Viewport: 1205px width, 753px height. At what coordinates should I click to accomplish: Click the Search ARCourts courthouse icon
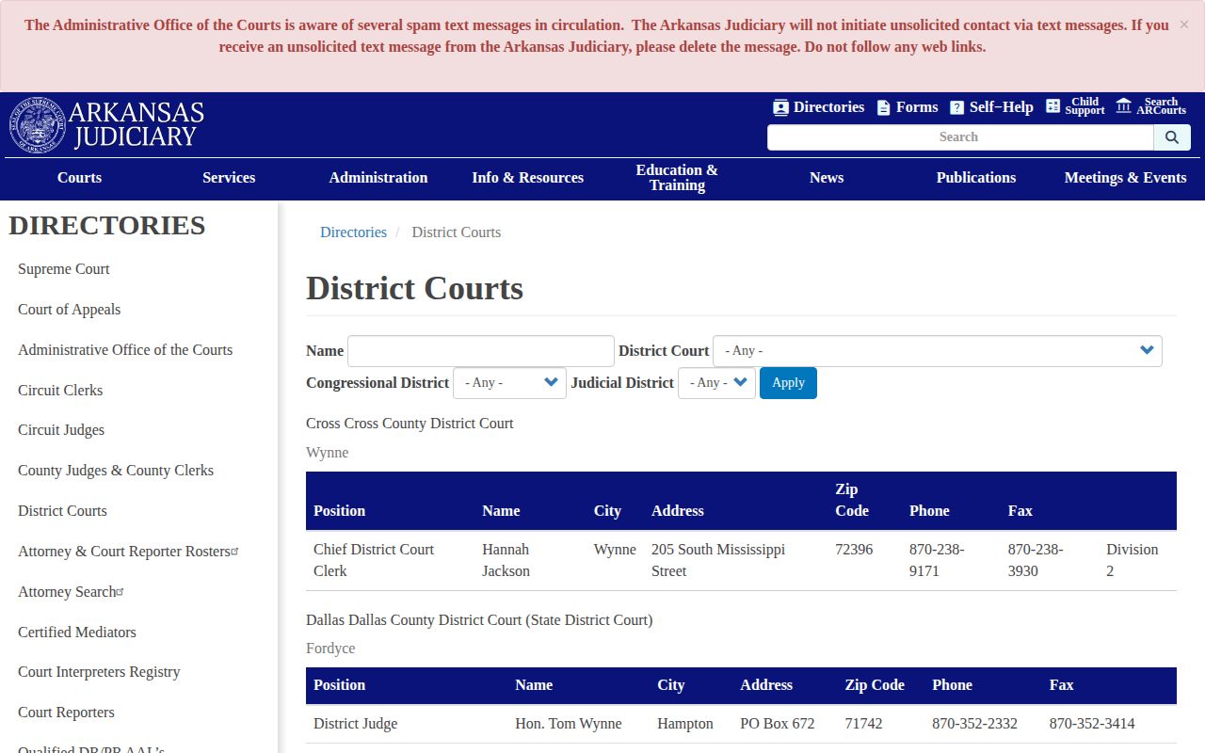[x=1123, y=105]
